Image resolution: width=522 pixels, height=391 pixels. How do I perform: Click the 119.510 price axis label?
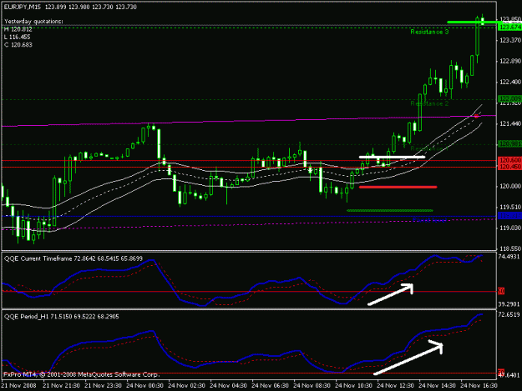click(x=510, y=207)
